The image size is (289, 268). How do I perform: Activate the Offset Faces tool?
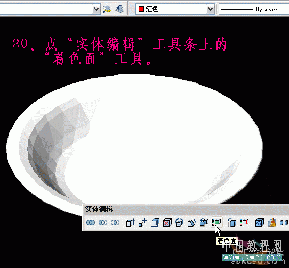click(155, 223)
